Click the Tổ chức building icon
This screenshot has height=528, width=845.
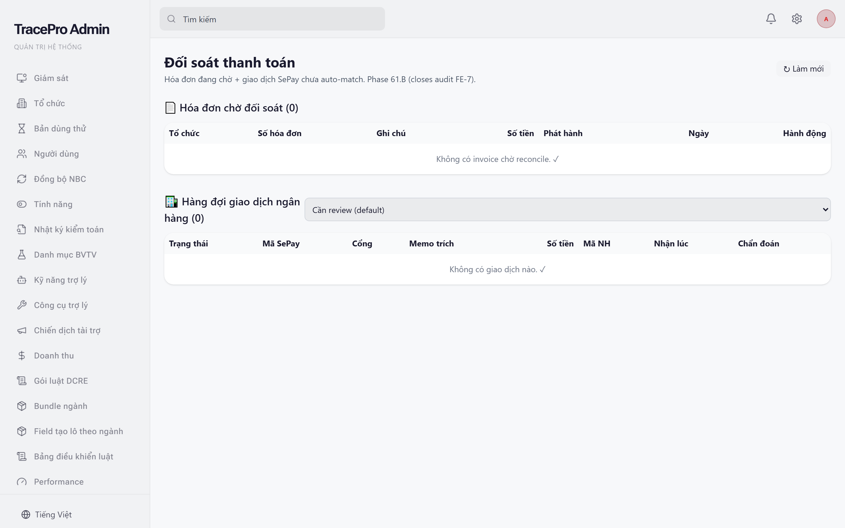pos(22,103)
